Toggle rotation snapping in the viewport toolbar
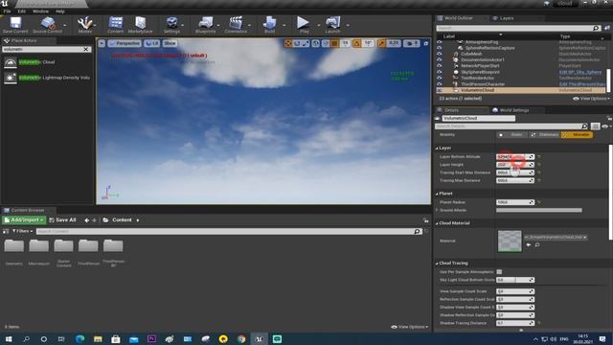Screen dimensions: 613x345 pos(356,43)
